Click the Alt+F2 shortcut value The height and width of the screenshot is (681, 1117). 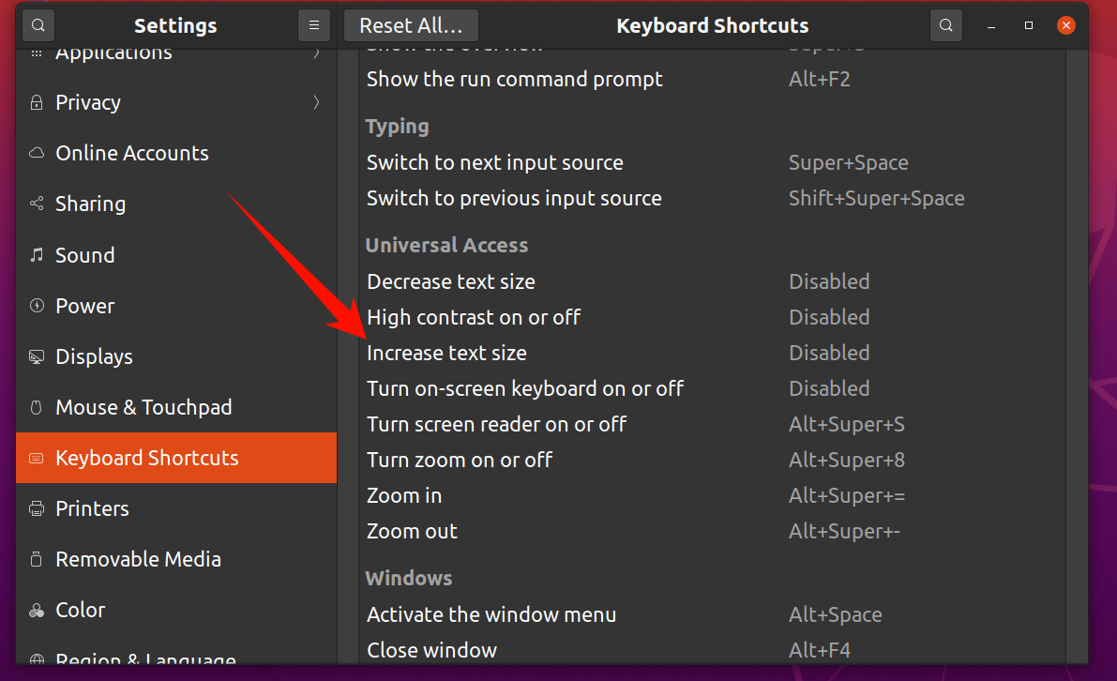tap(820, 79)
